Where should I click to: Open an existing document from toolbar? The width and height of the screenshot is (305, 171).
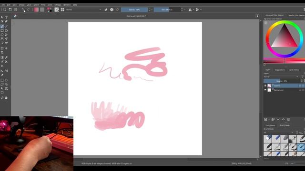coord(10,9)
